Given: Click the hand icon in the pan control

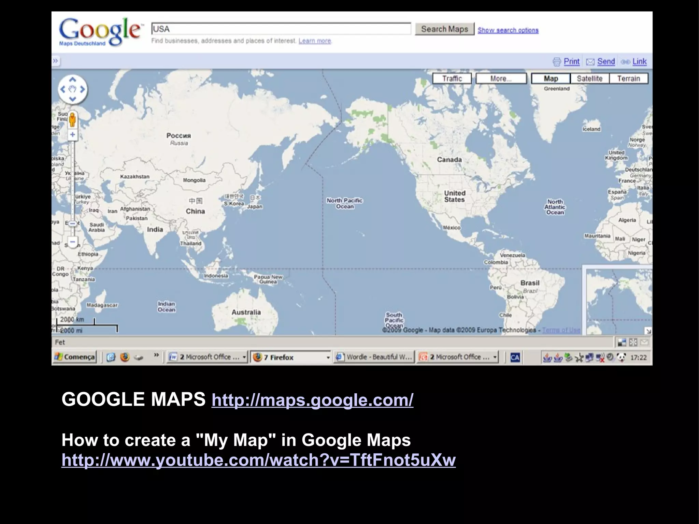Looking at the screenshot, I should 72,89.
